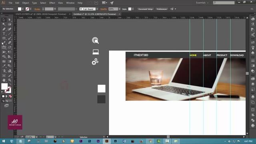Viewport: 256px width, 144px height.
Task: Click Illustrator icon in Windows taskbar
Action: click(x=107, y=141)
